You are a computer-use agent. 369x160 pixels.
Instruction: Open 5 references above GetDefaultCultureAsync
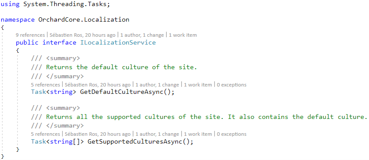46,85
